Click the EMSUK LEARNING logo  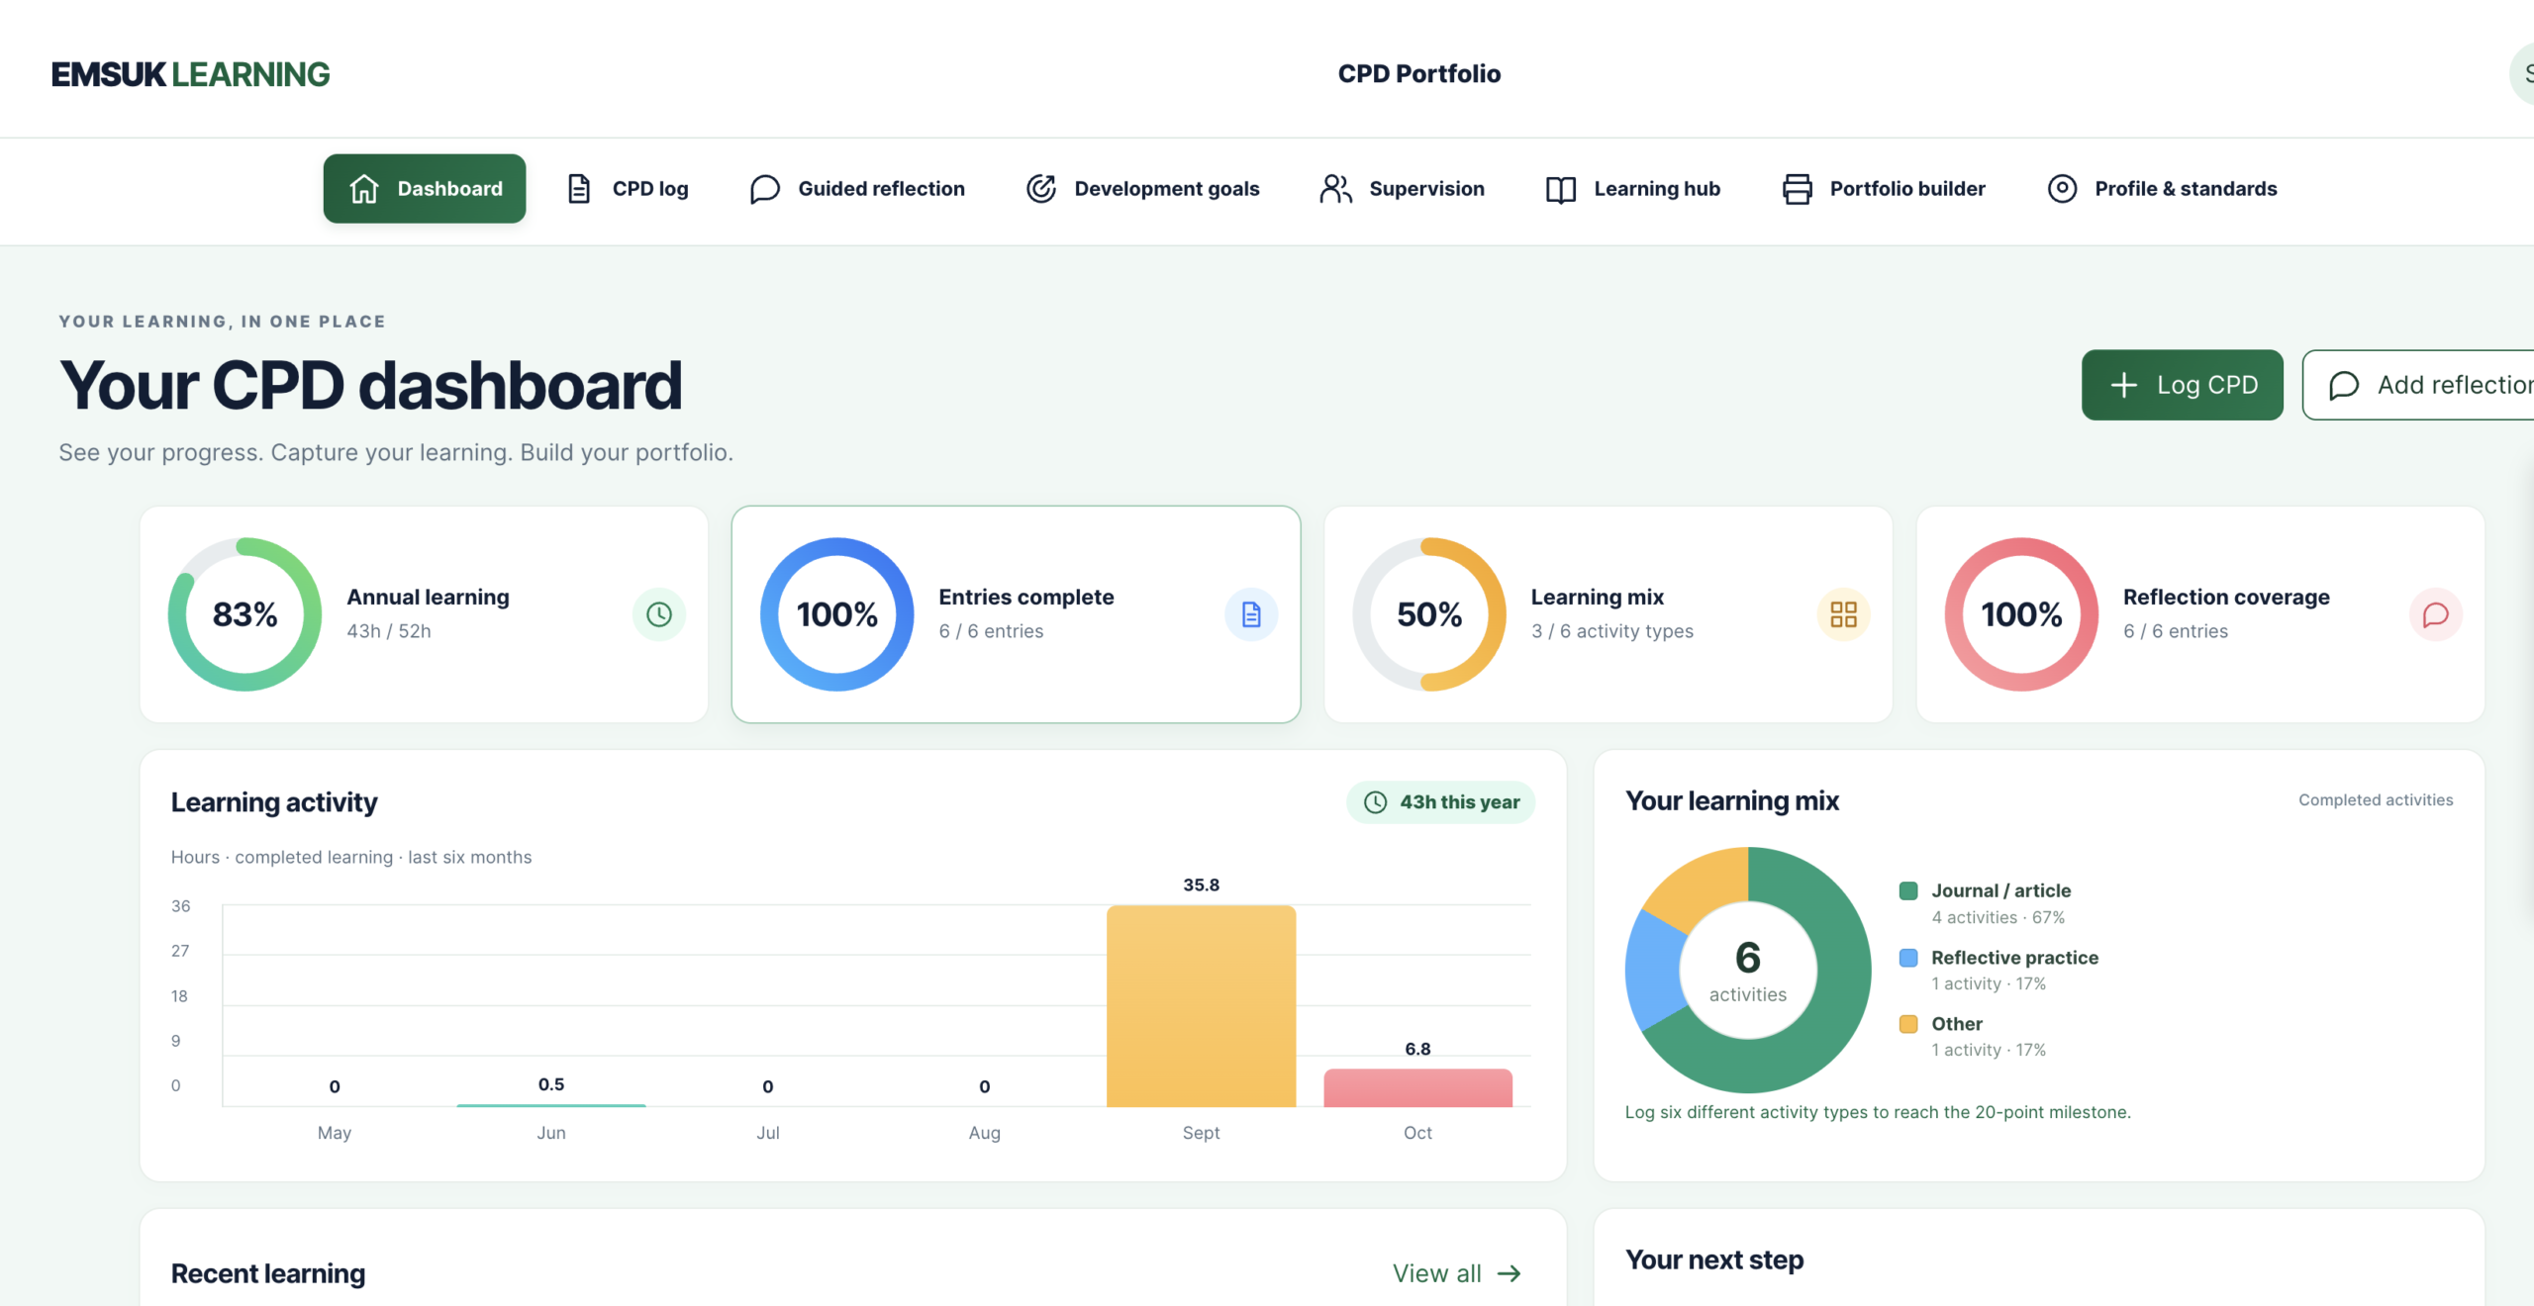click(190, 74)
